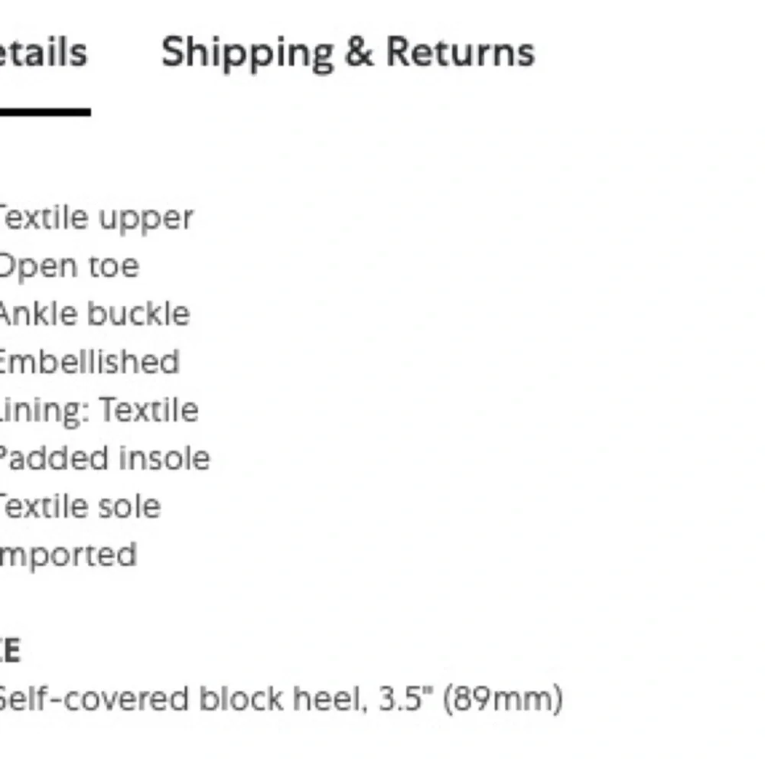Click the SIZE section heading
The image size is (765, 765).
click(x=9, y=653)
